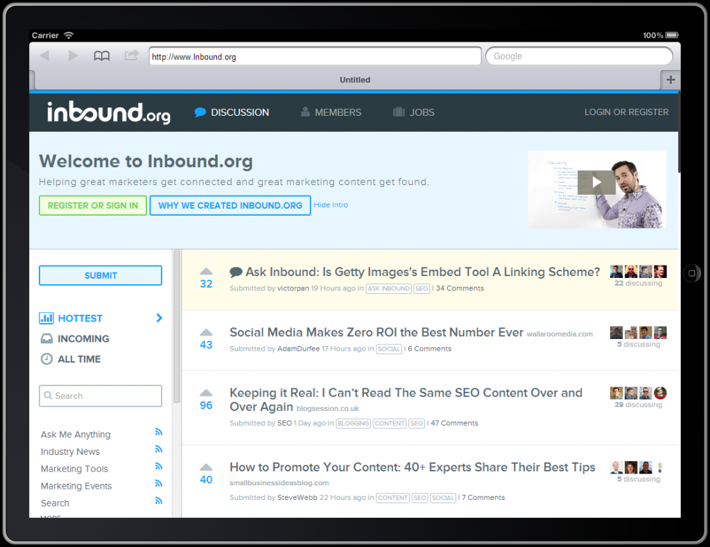Click submitter name AdamDurfee

298,349
